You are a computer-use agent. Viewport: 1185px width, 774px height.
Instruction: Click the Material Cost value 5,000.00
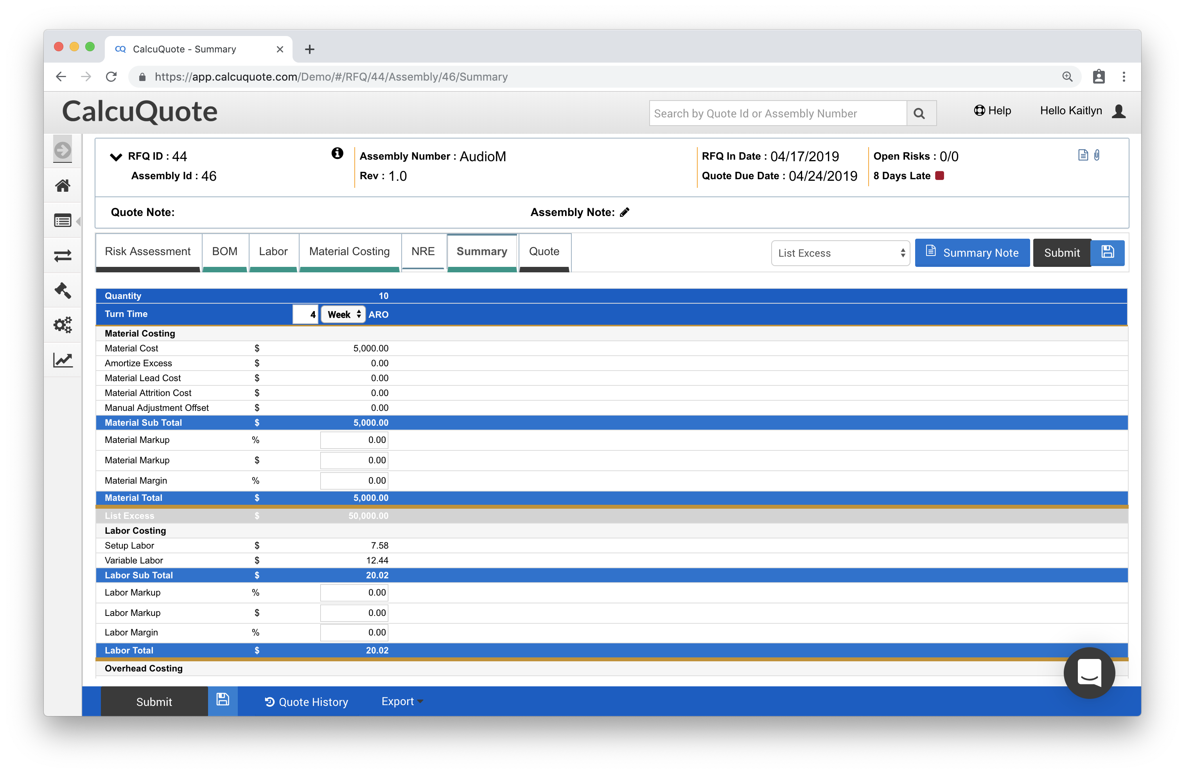(371, 348)
